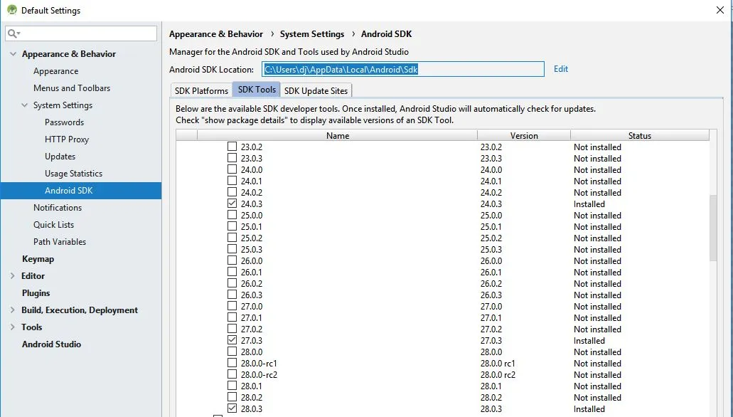
Task: Click the Version column header
Action: click(x=523, y=135)
